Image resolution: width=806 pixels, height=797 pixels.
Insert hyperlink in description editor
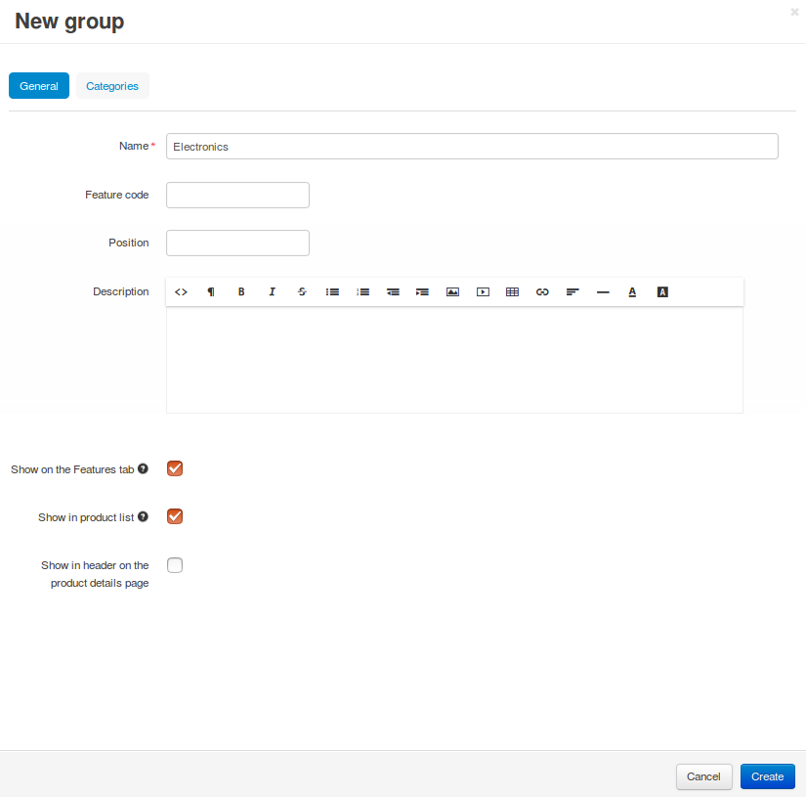click(542, 292)
